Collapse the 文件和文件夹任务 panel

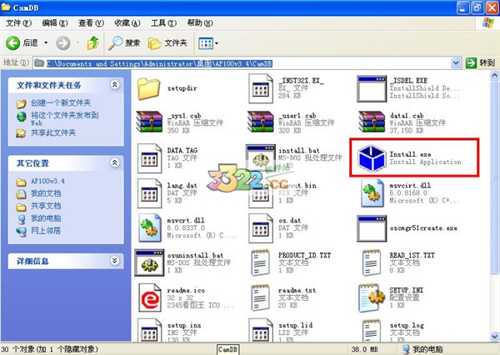[x=115, y=84]
